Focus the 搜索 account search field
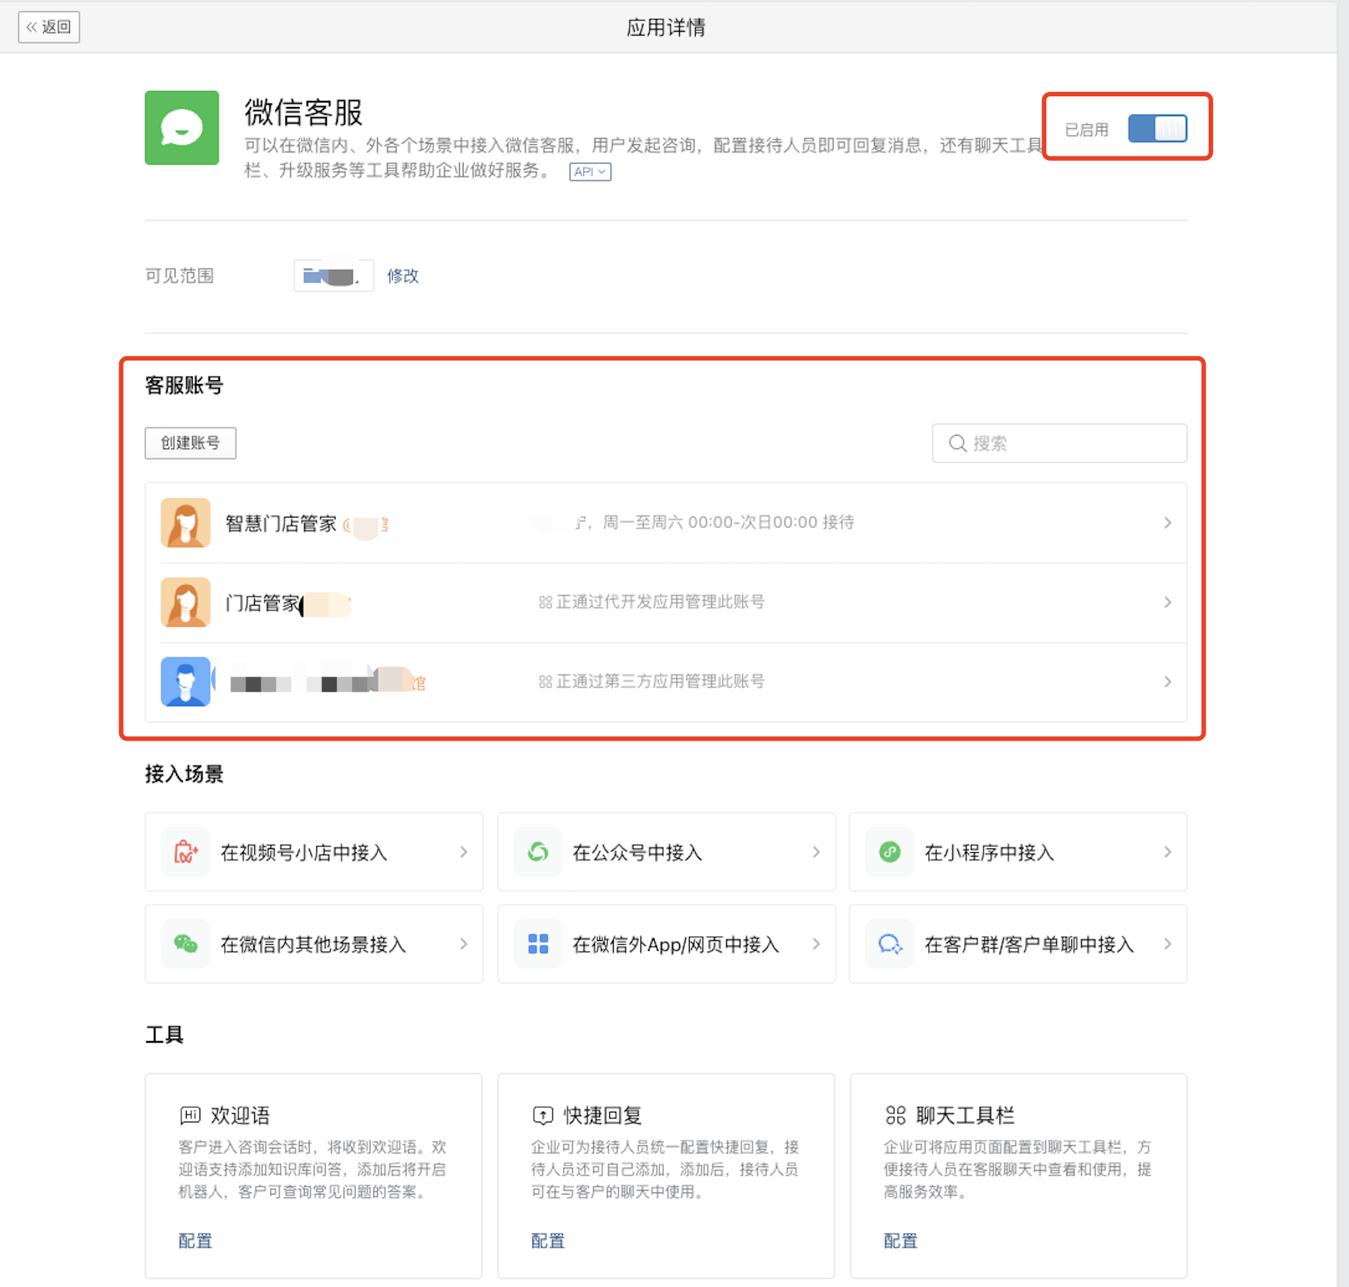Viewport: 1349px width, 1287px height. click(1059, 443)
